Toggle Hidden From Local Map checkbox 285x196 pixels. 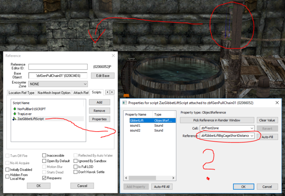pos(7,176)
